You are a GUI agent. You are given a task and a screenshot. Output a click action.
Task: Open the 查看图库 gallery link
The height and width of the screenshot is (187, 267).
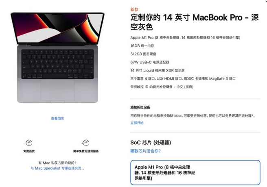57,118
